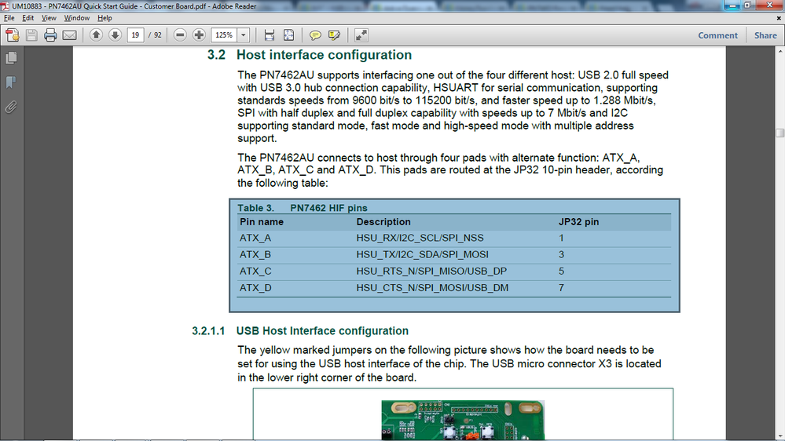Image resolution: width=785 pixels, height=441 pixels.
Task: Click the vertical scrollbar thumb
Action: 780,133
